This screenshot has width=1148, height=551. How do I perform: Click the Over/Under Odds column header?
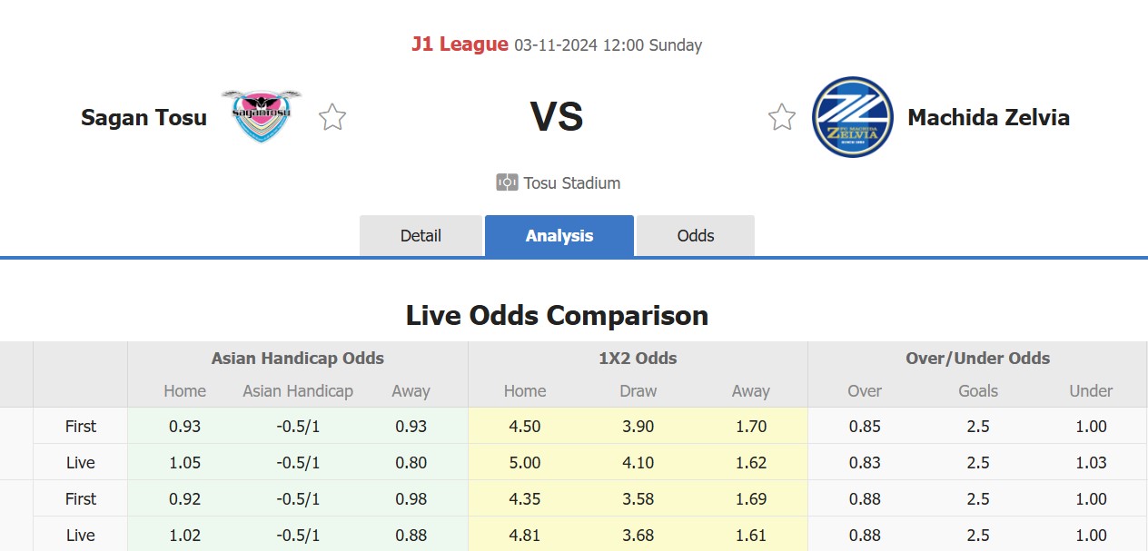click(x=977, y=359)
